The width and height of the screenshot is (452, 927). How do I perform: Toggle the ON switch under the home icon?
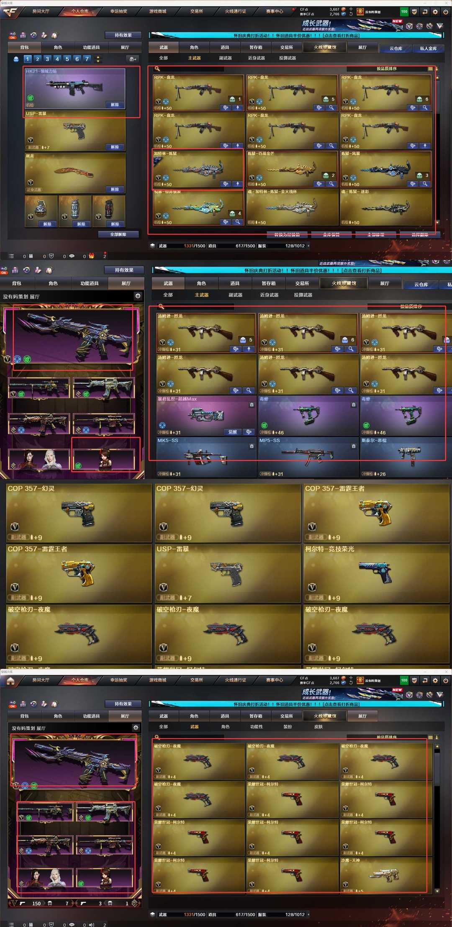pyautogui.click(x=13, y=704)
